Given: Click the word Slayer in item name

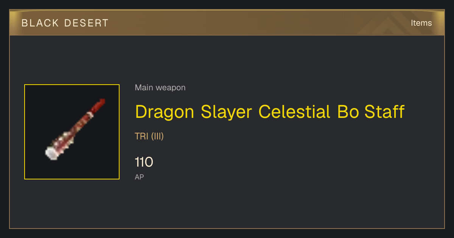Looking at the screenshot, I should (226, 113).
